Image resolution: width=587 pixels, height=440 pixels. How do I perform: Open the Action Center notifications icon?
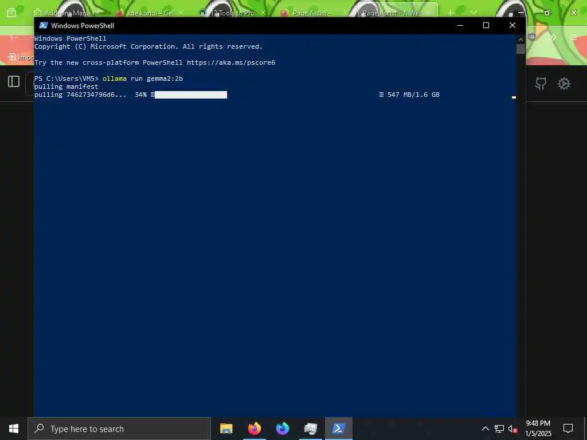(568, 429)
